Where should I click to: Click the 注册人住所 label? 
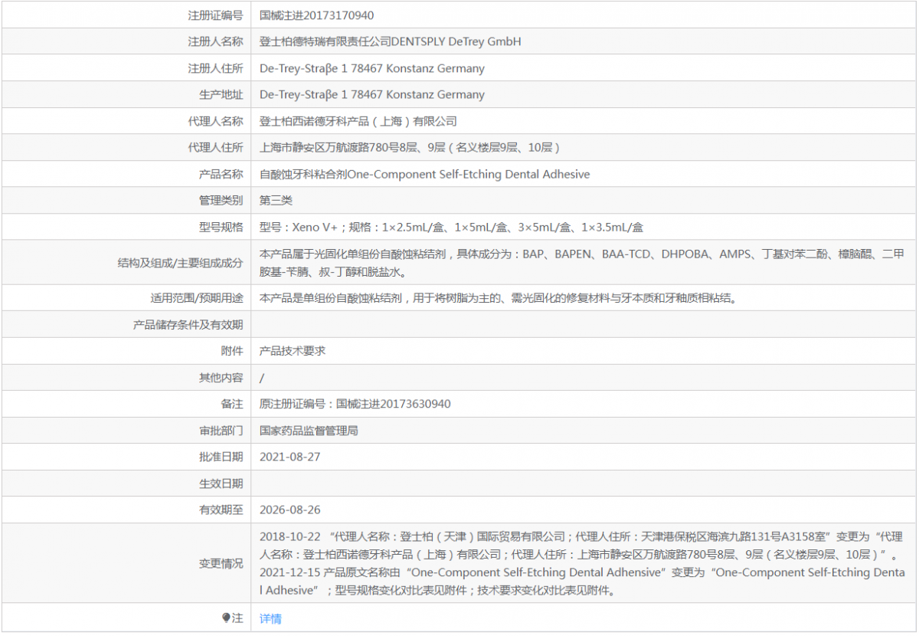click(216, 68)
